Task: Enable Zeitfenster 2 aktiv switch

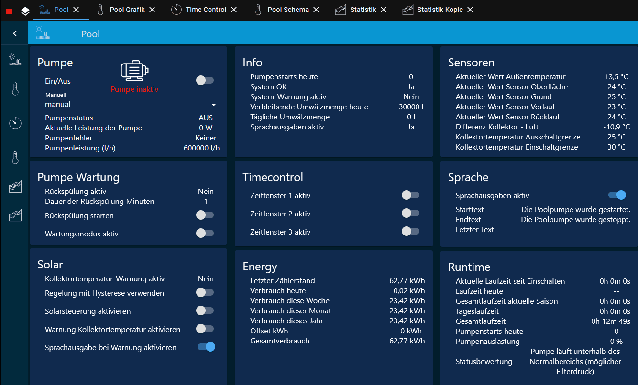Action: [410, 213]
